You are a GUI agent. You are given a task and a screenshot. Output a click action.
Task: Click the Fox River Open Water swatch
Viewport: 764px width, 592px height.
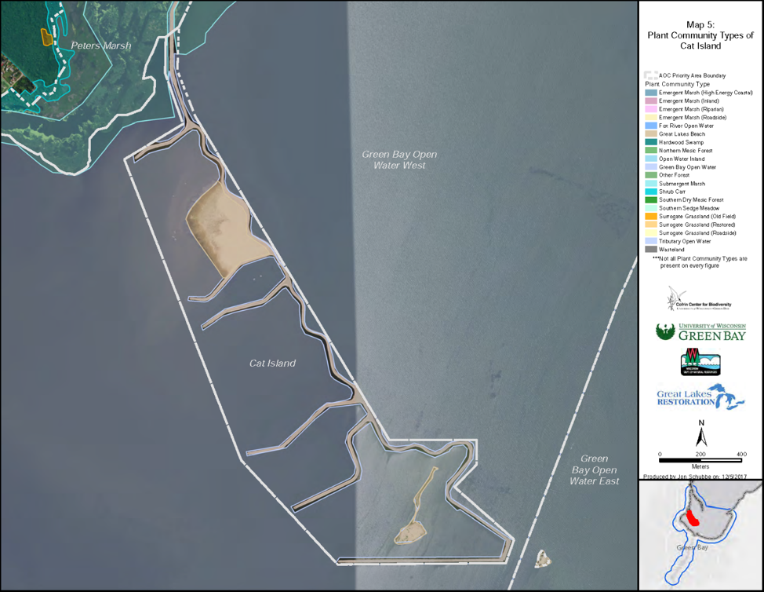[651, 126]
